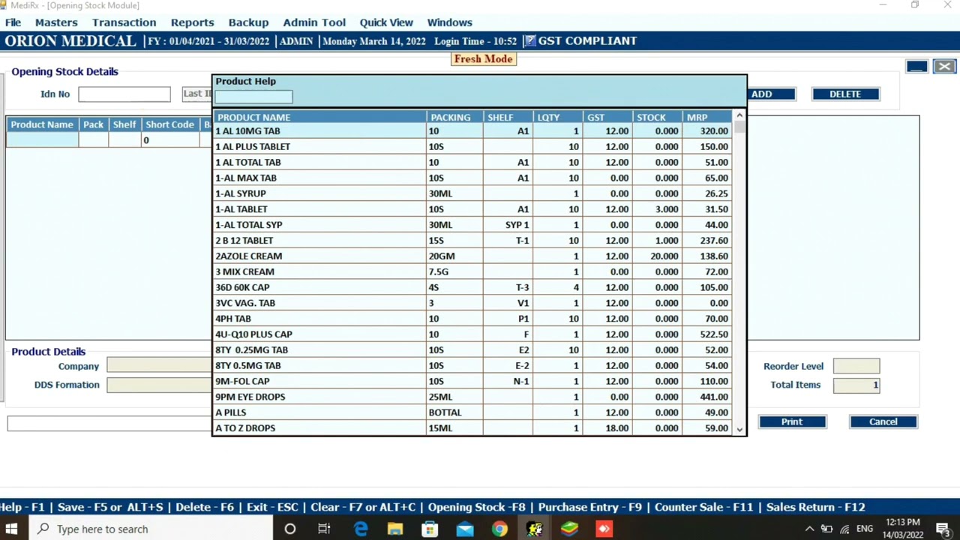Open the Quick View menu
Viewport: 960px width, 540px height.
(x=386, y=22)
